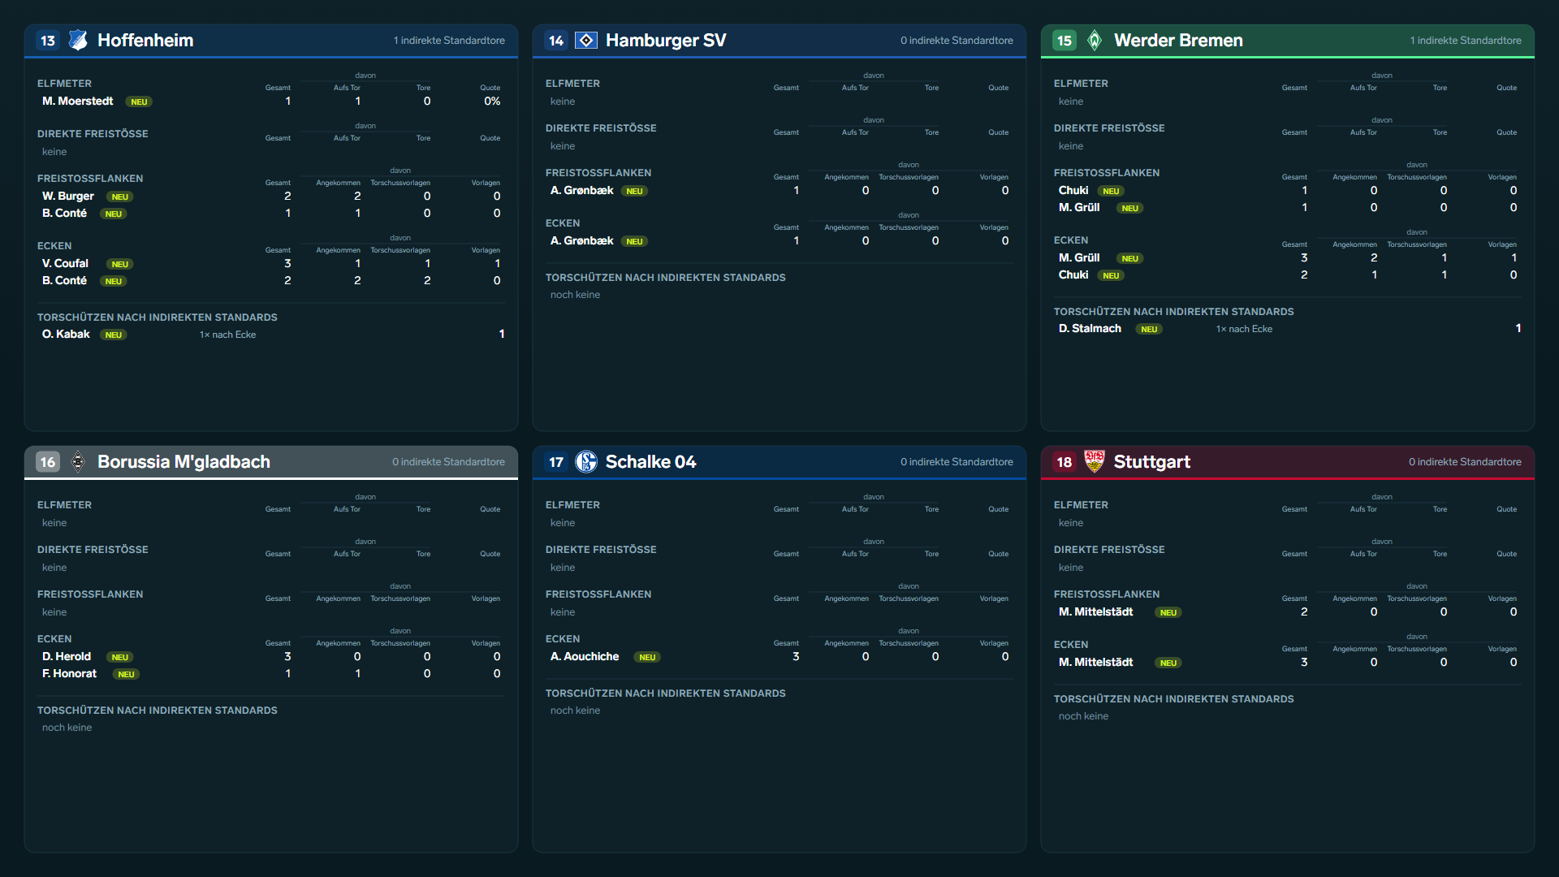The width and height of the screenshot is (1559, 877).
Task: Click NEU badge beside A. Aouchiche
Action: click(x=647, y=658)
